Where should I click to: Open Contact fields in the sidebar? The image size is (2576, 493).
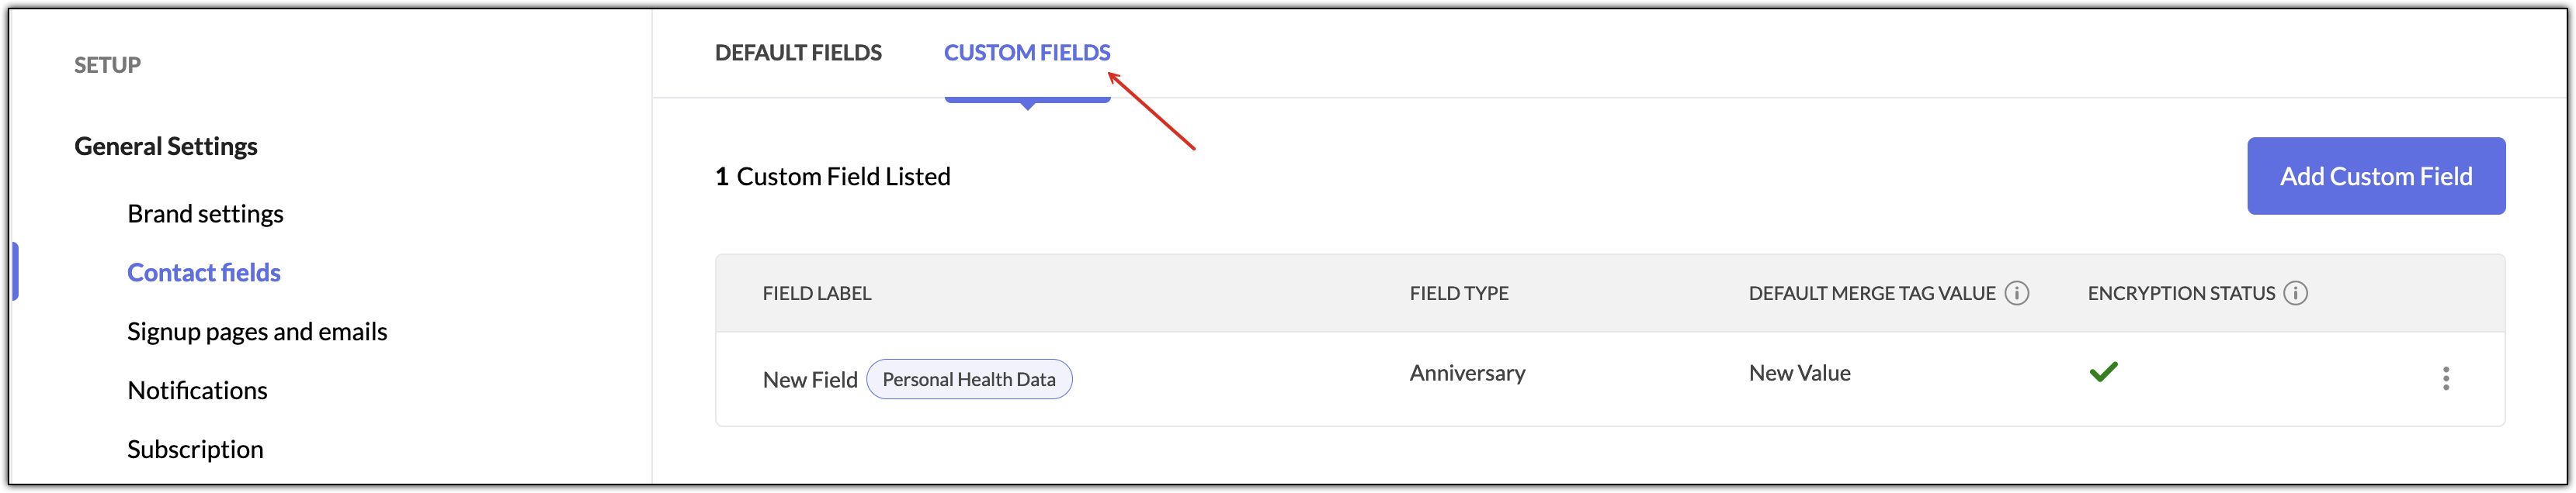tap(204, 272)
